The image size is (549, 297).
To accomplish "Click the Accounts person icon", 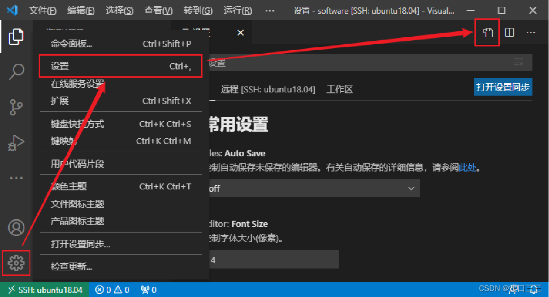I will pyautogui.click(x=16, y=228).
